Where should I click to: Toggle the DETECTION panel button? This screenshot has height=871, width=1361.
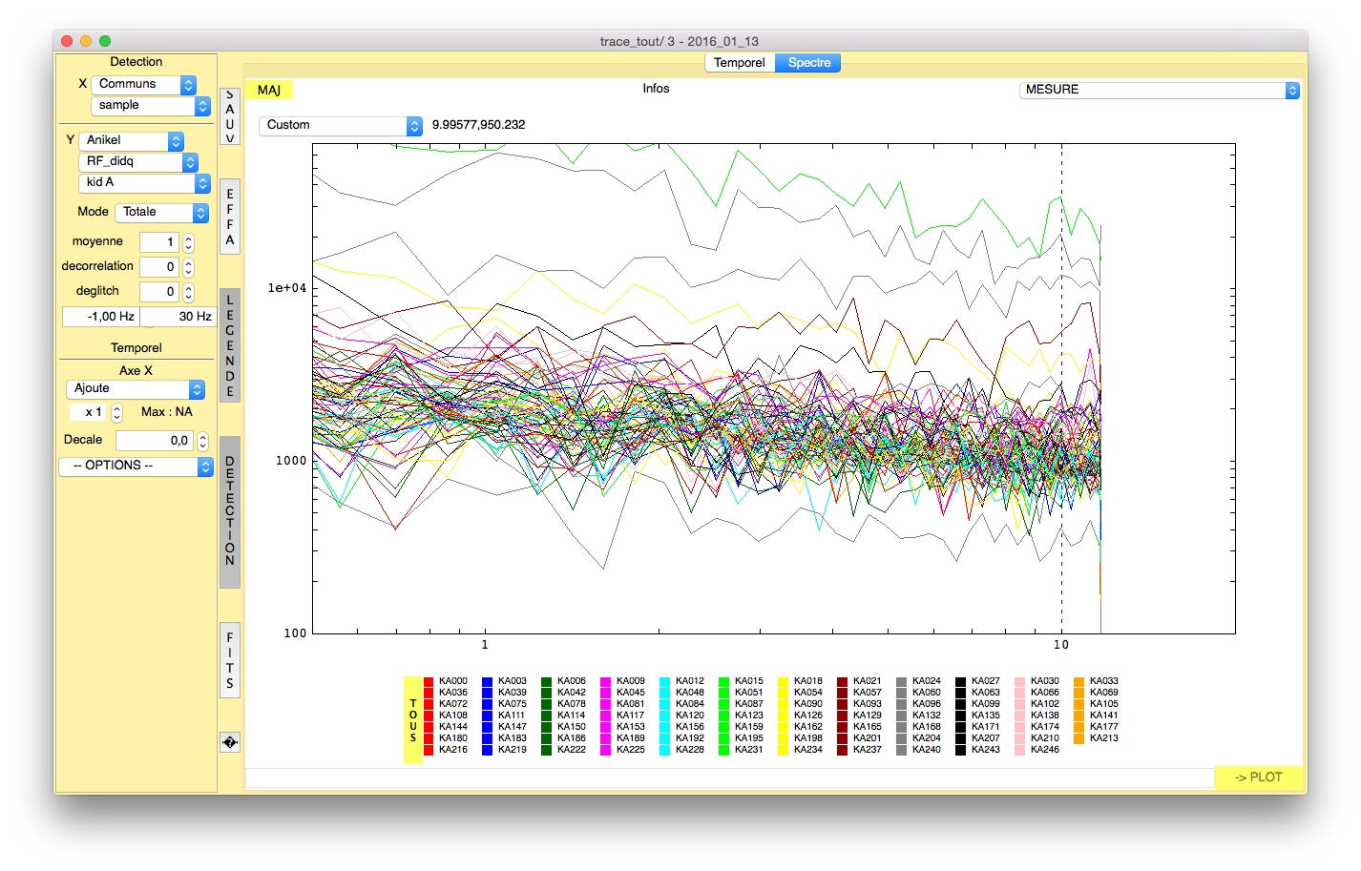point(229,511)
